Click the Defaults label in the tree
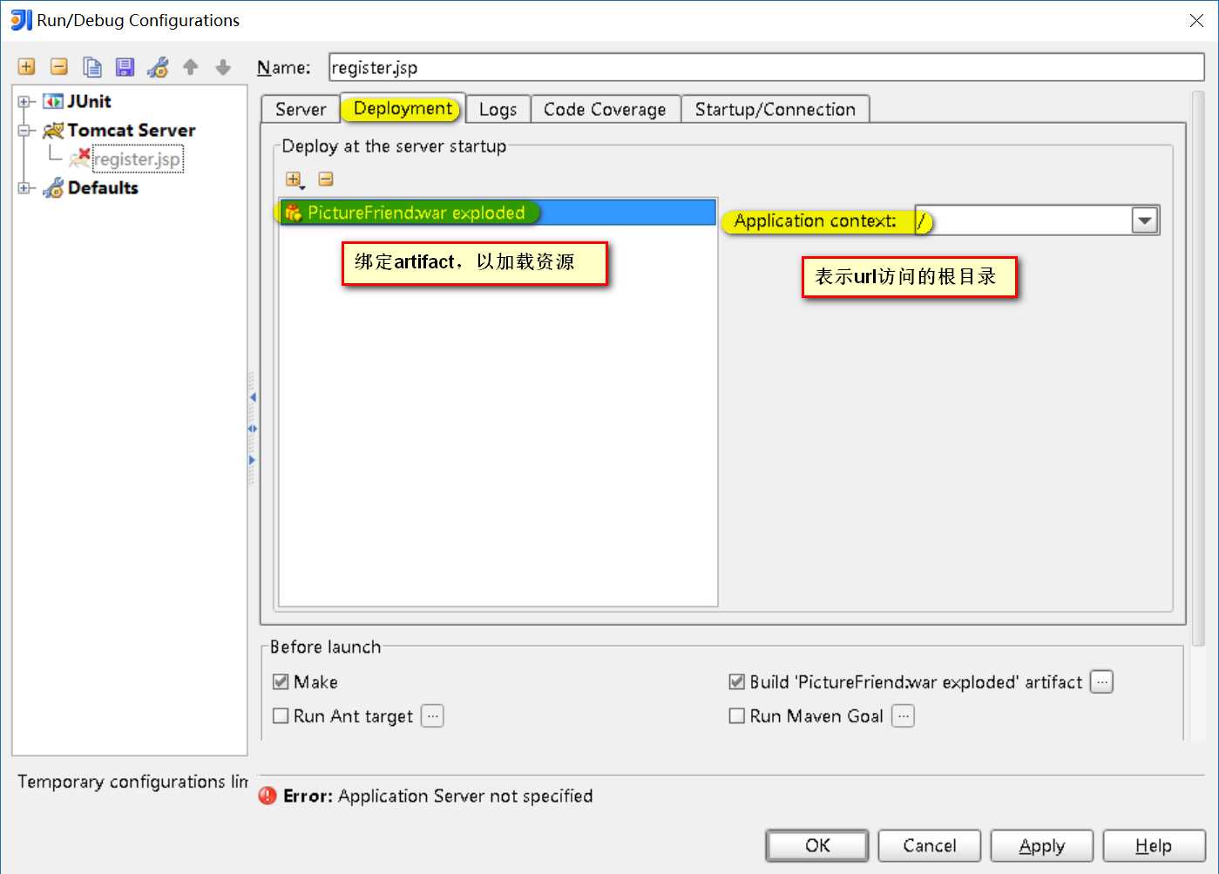Screen dimensions: 1219x874 click(103, 188)
